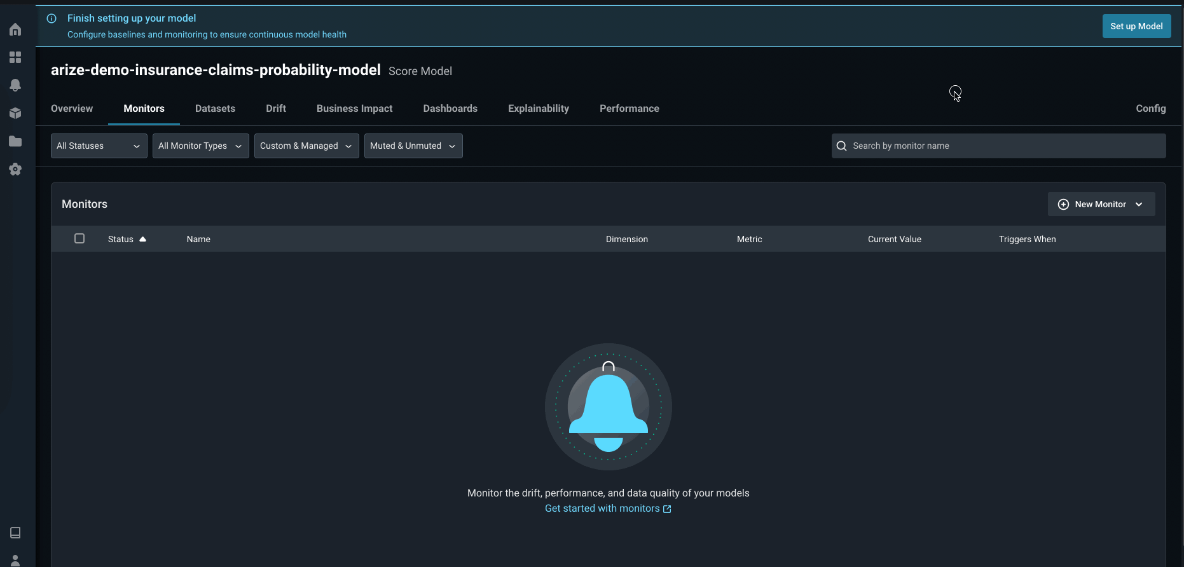Go to the Business Impact tab

[x=355, y=109]
